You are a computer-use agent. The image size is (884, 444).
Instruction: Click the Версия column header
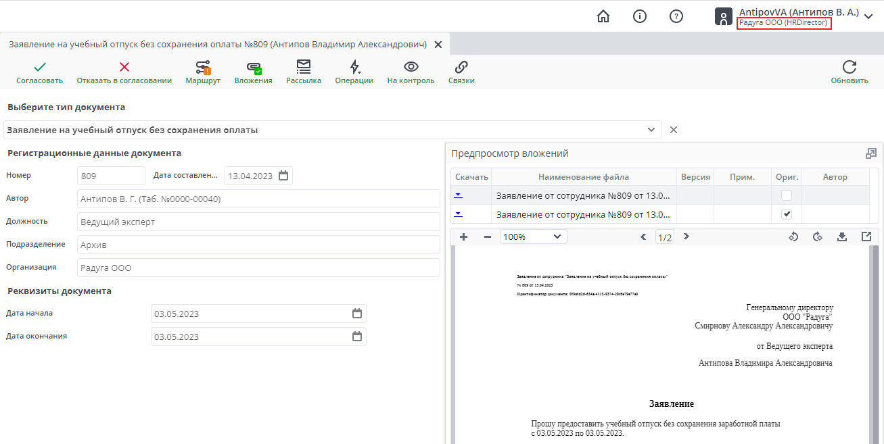(x=695, y=177)
